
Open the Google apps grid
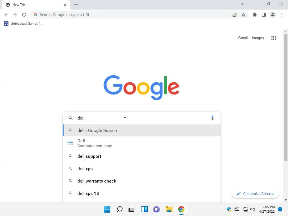273,38
